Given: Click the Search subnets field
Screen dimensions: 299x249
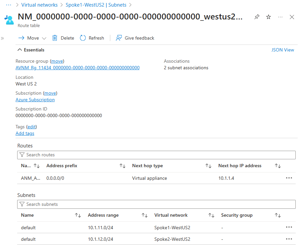Looking at the screenshot, I should click(156, 204).
